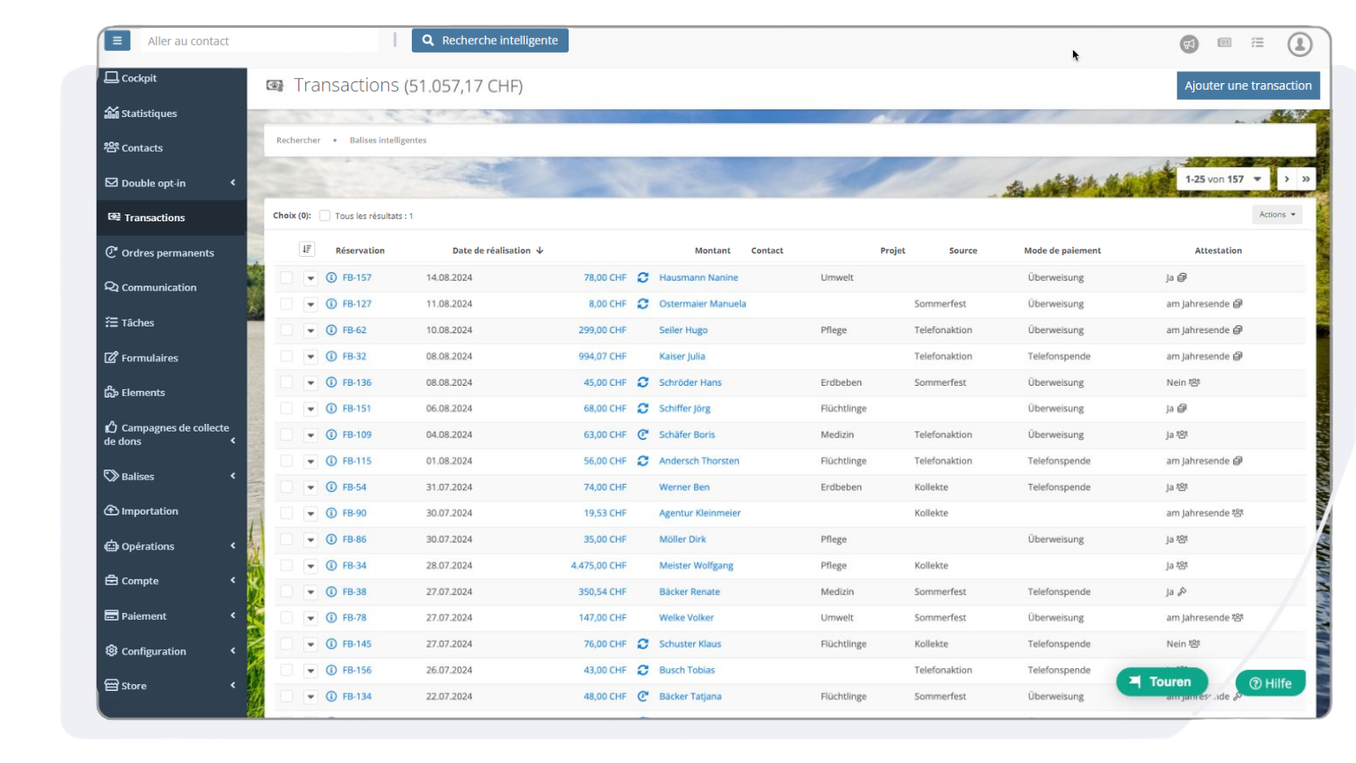The height and width of the screenshot is (763, 1356).
Task: Open the Actions dropdown
Action: pyautogui.click(x=1276, y=214)
